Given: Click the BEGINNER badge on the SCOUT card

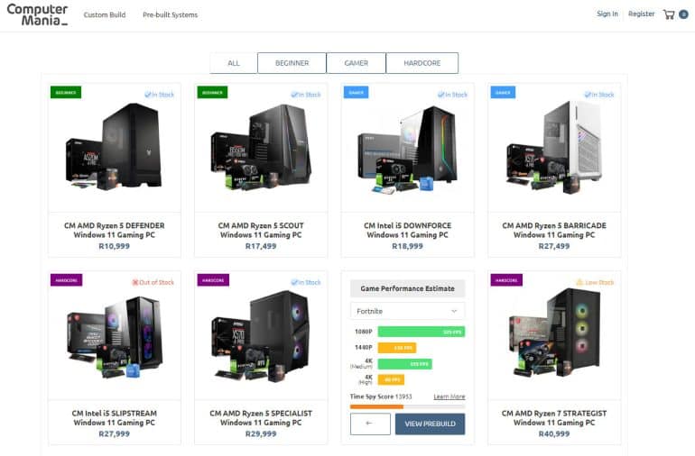Looking at the screenshot, I should tap(212, 93).
